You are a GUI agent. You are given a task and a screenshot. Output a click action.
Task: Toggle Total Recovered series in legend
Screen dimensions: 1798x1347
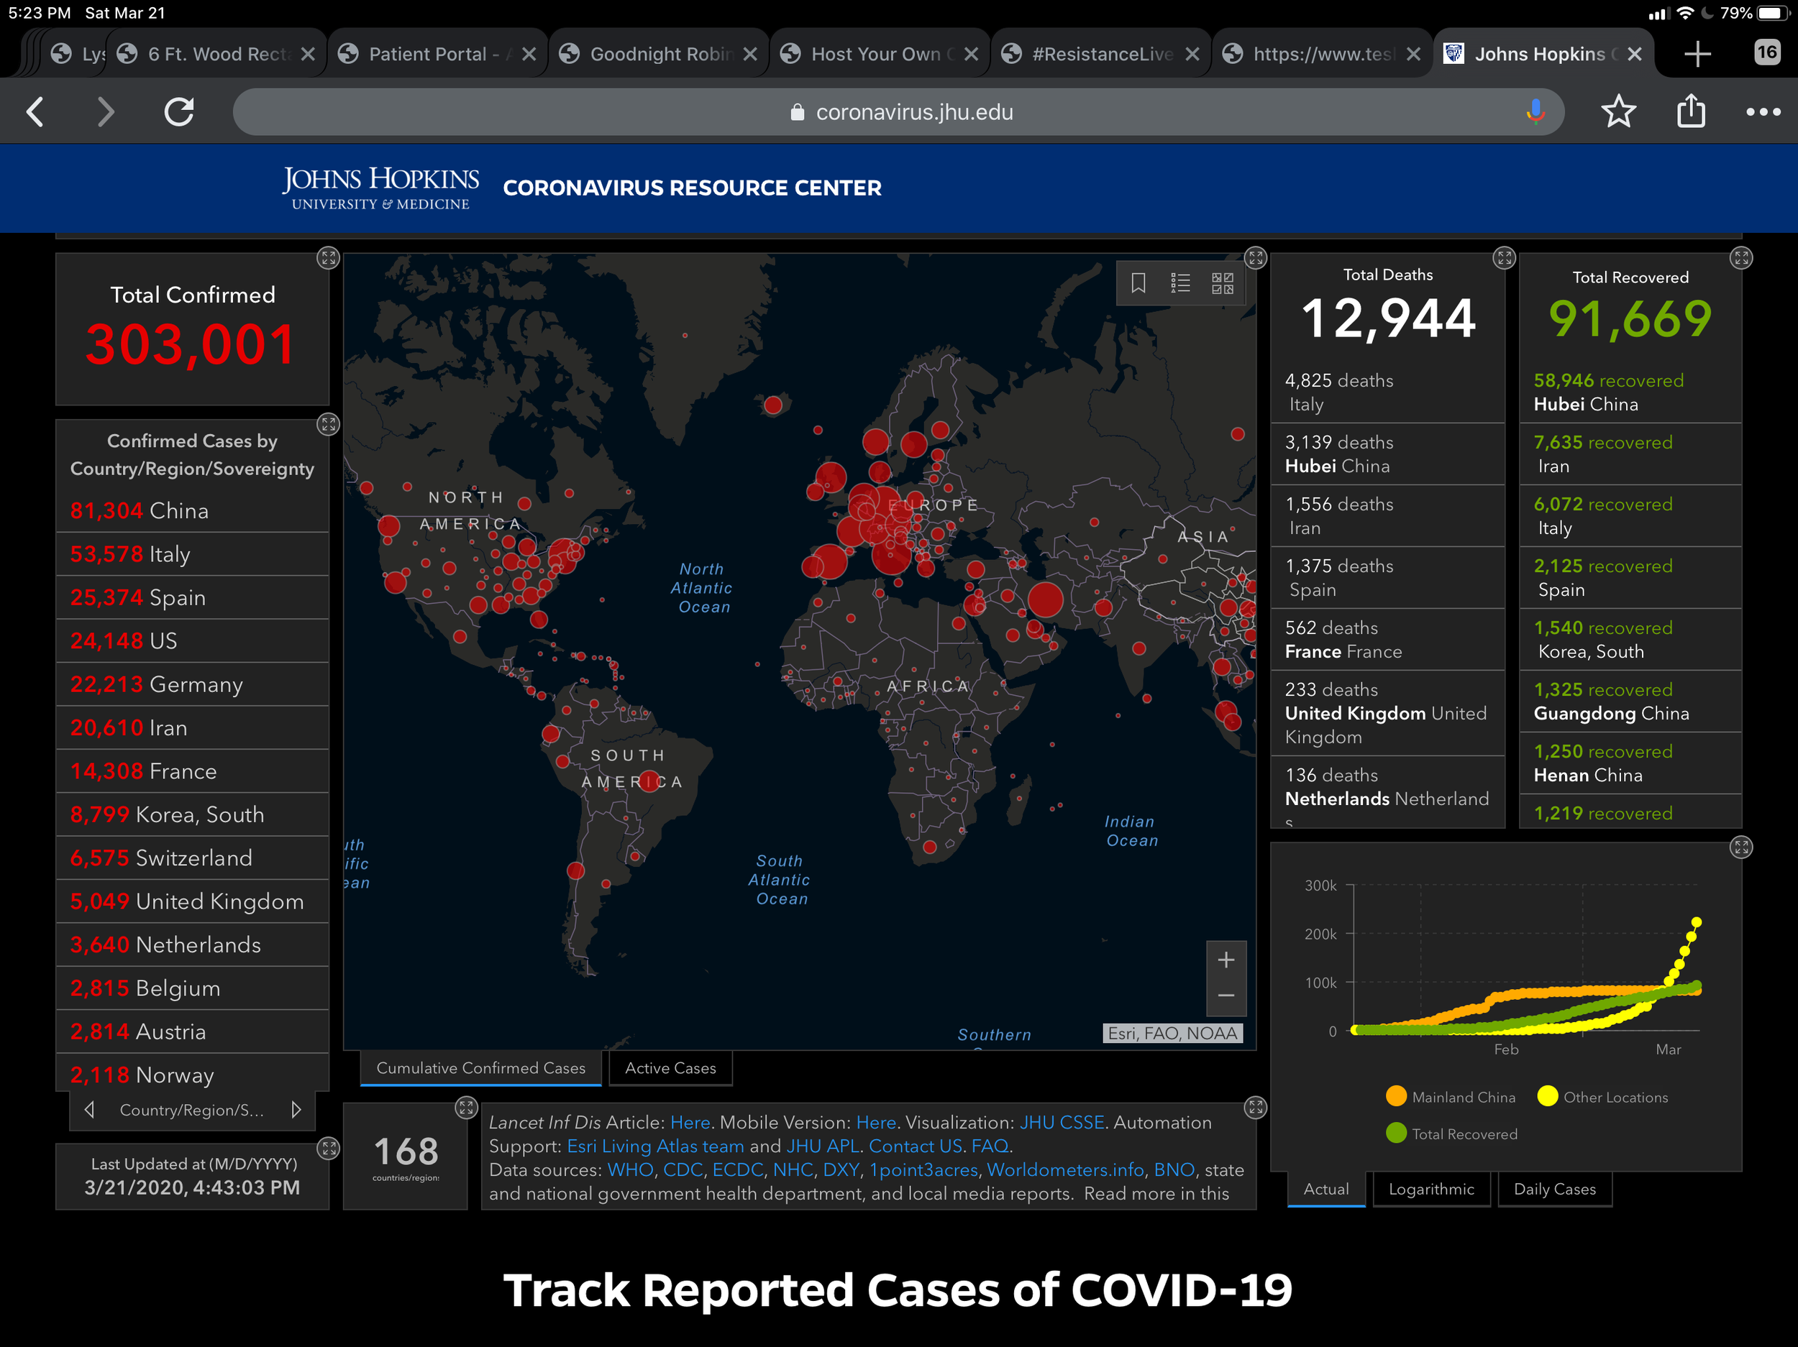click(1452, 1134)
